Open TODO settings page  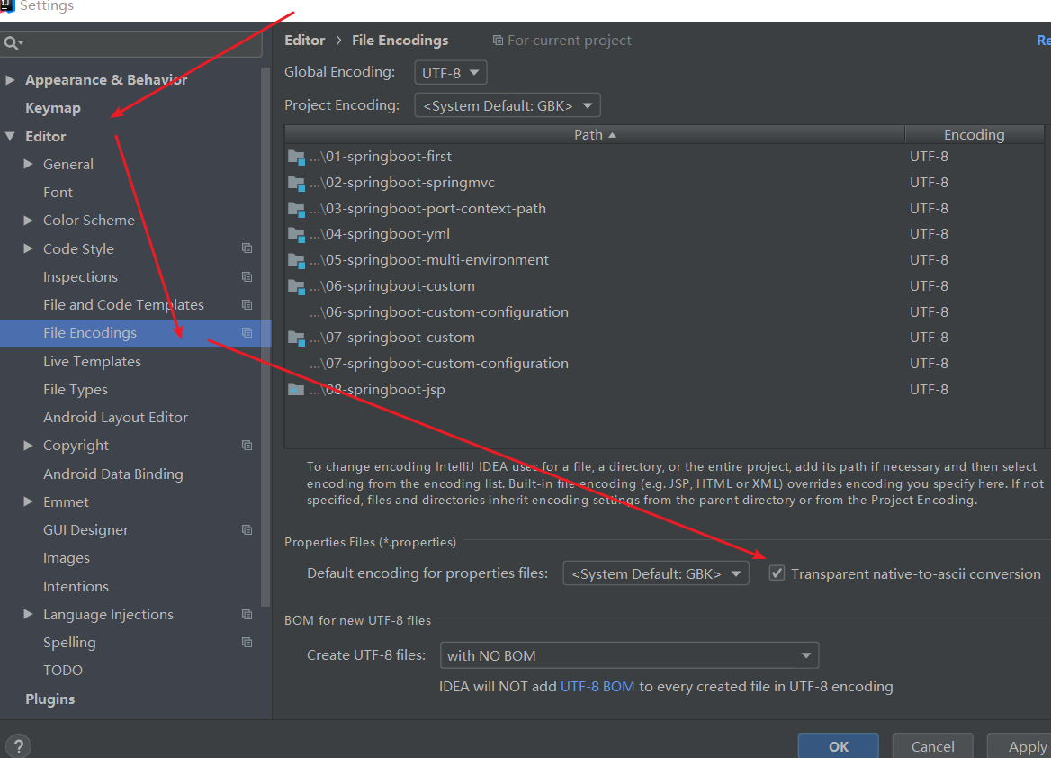point(63,670)
